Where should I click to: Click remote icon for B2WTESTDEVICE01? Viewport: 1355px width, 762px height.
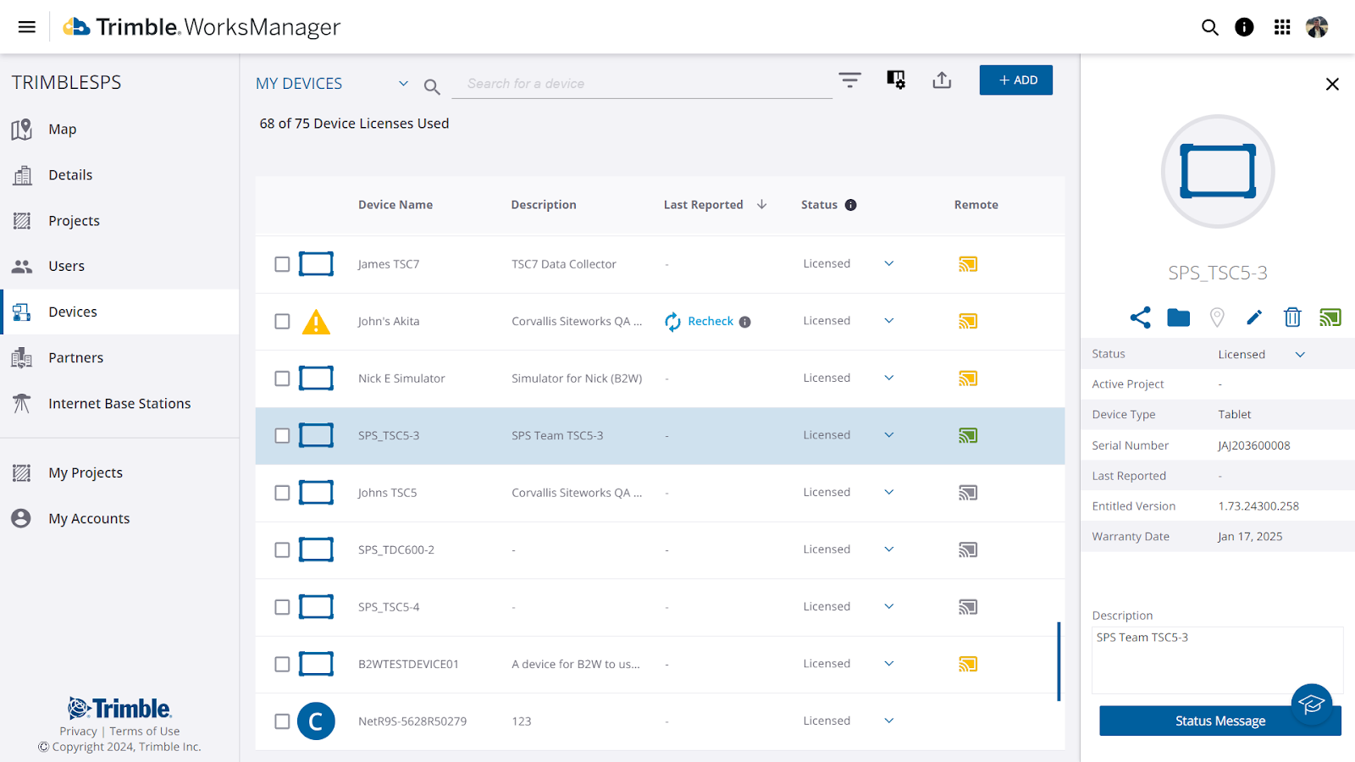pos(968,664)
